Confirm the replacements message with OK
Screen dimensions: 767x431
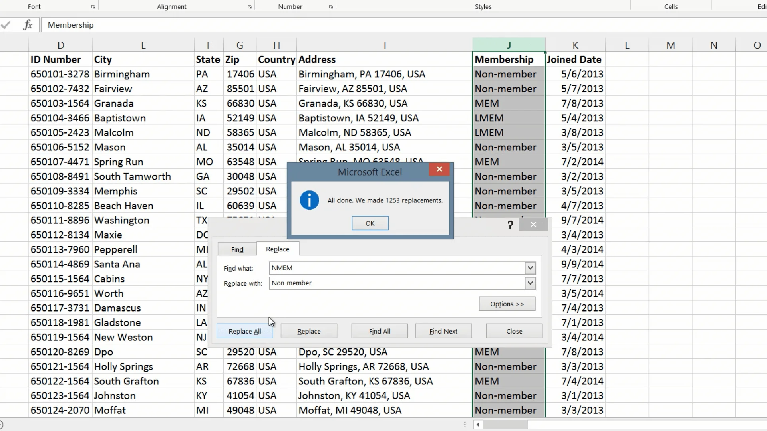point(370,223)
